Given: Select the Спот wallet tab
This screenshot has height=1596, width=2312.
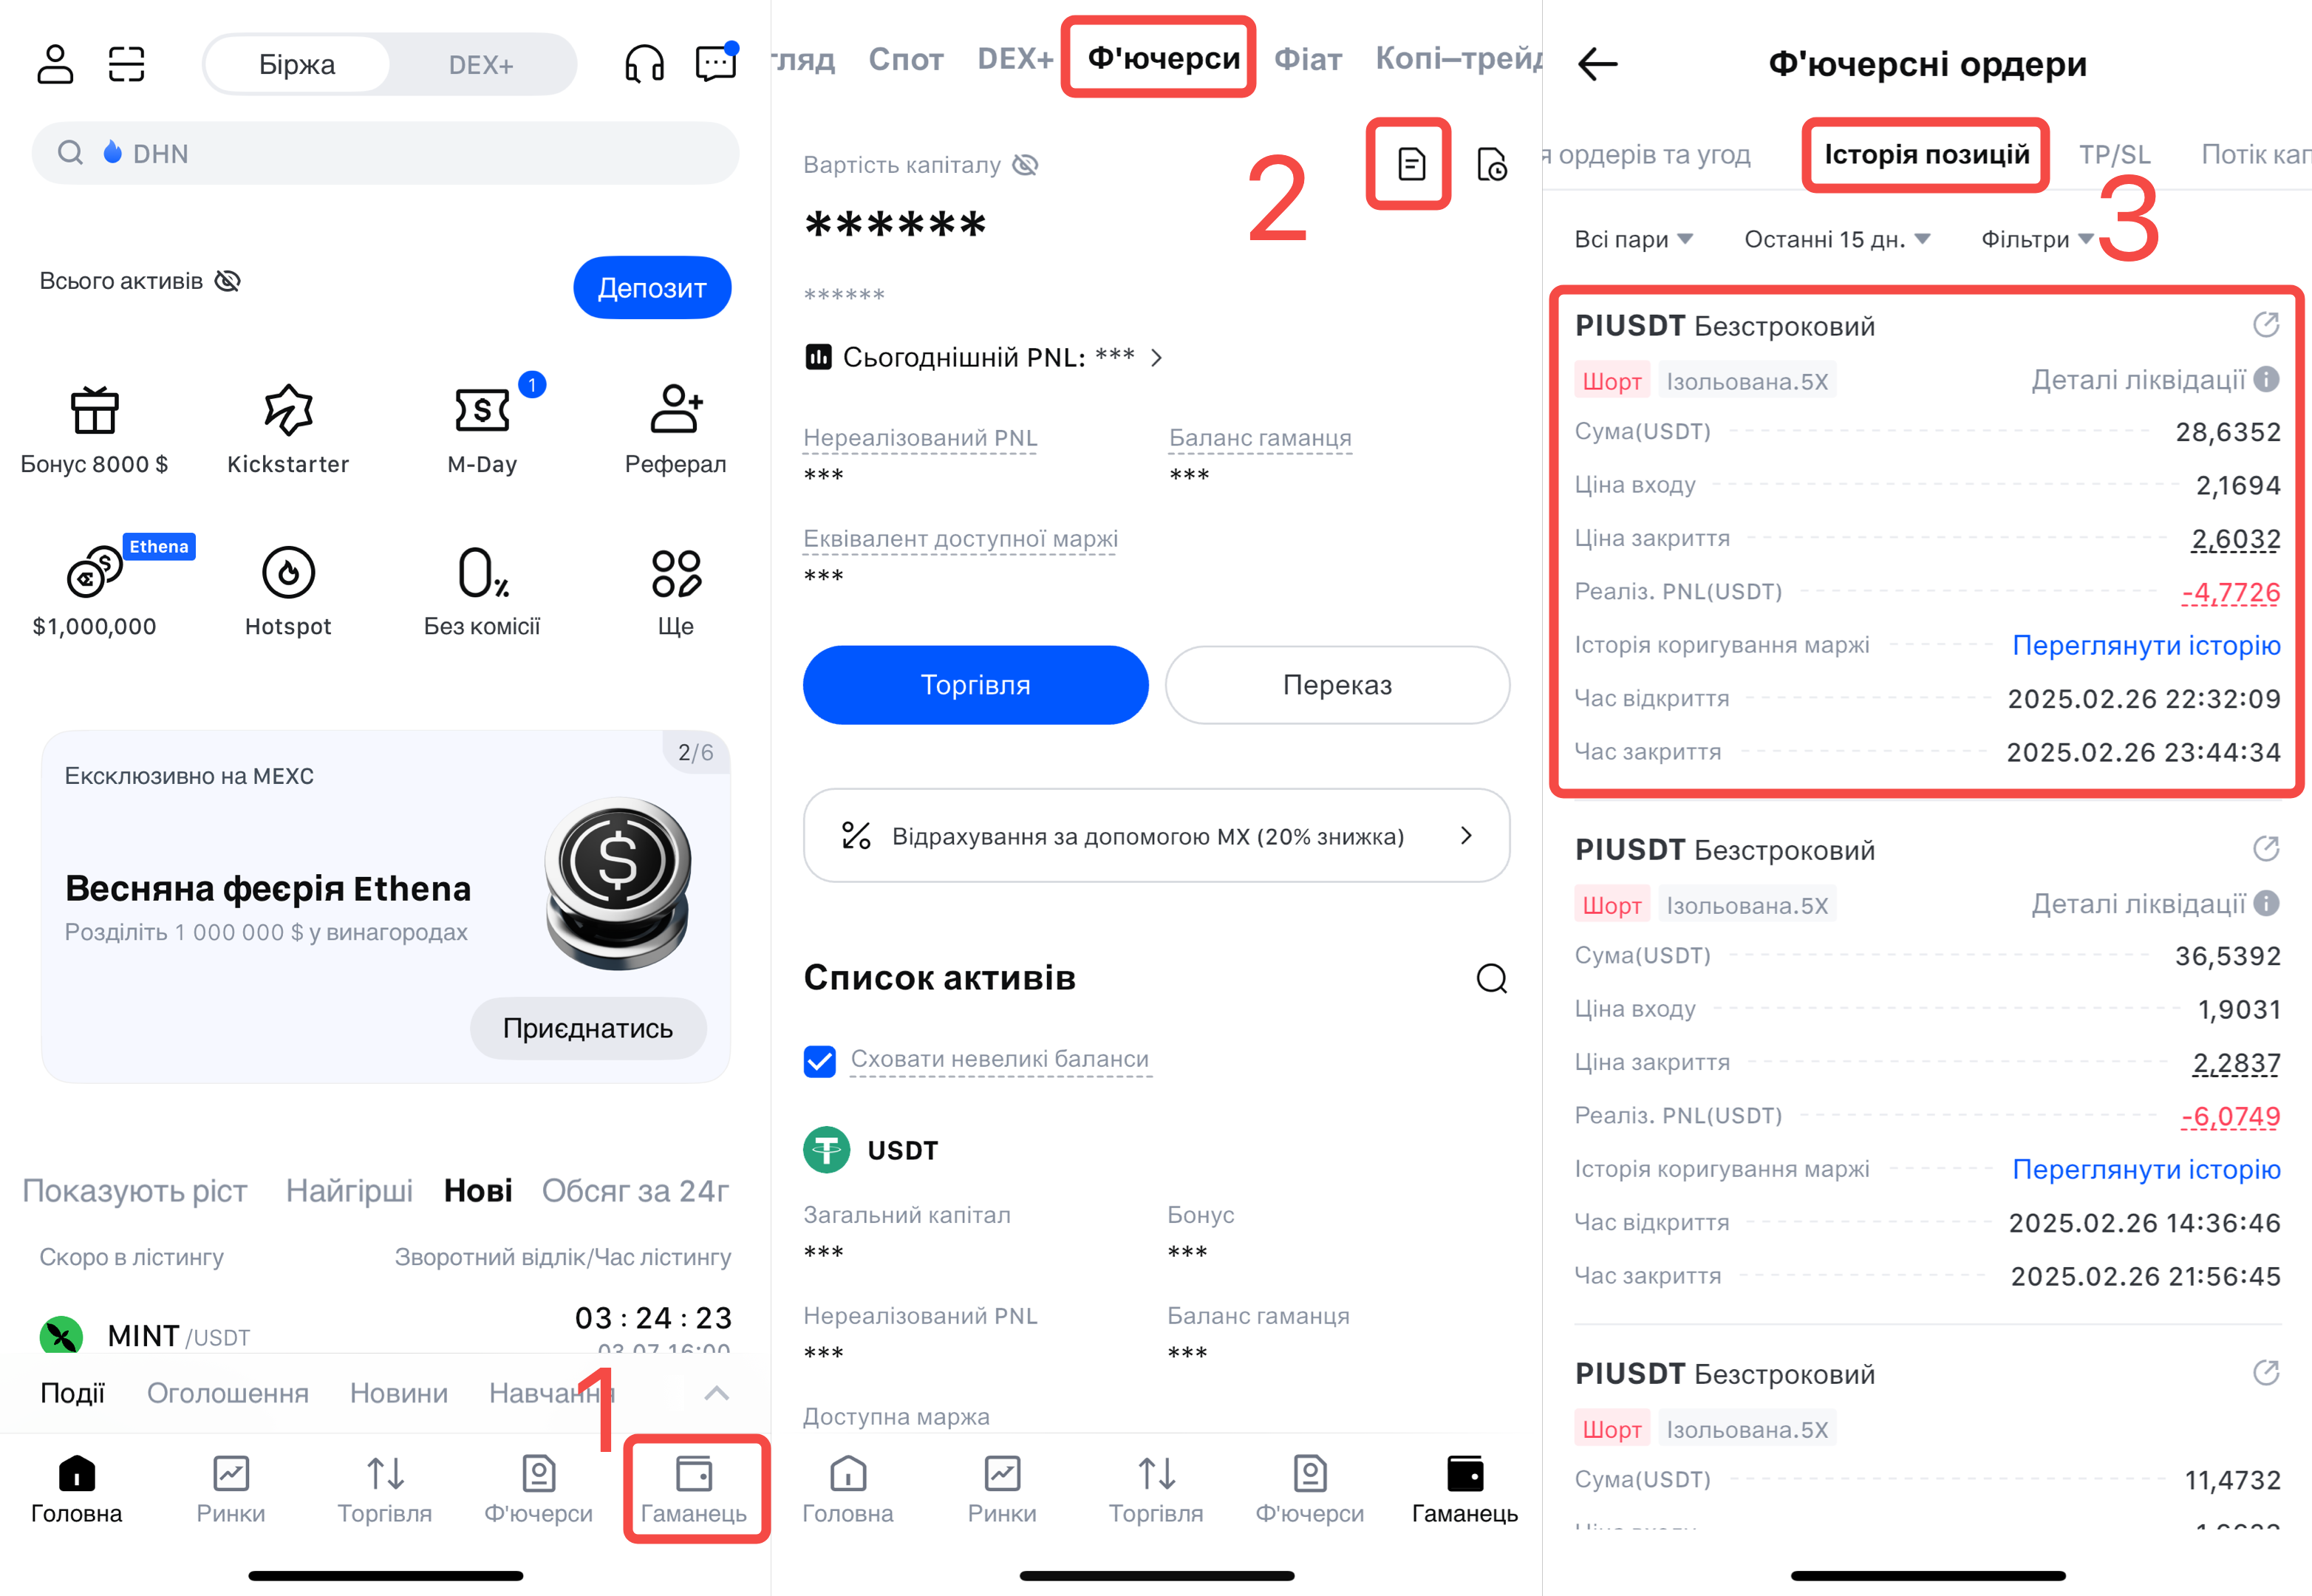Looking at the screenshot, I should click(906, 59).
